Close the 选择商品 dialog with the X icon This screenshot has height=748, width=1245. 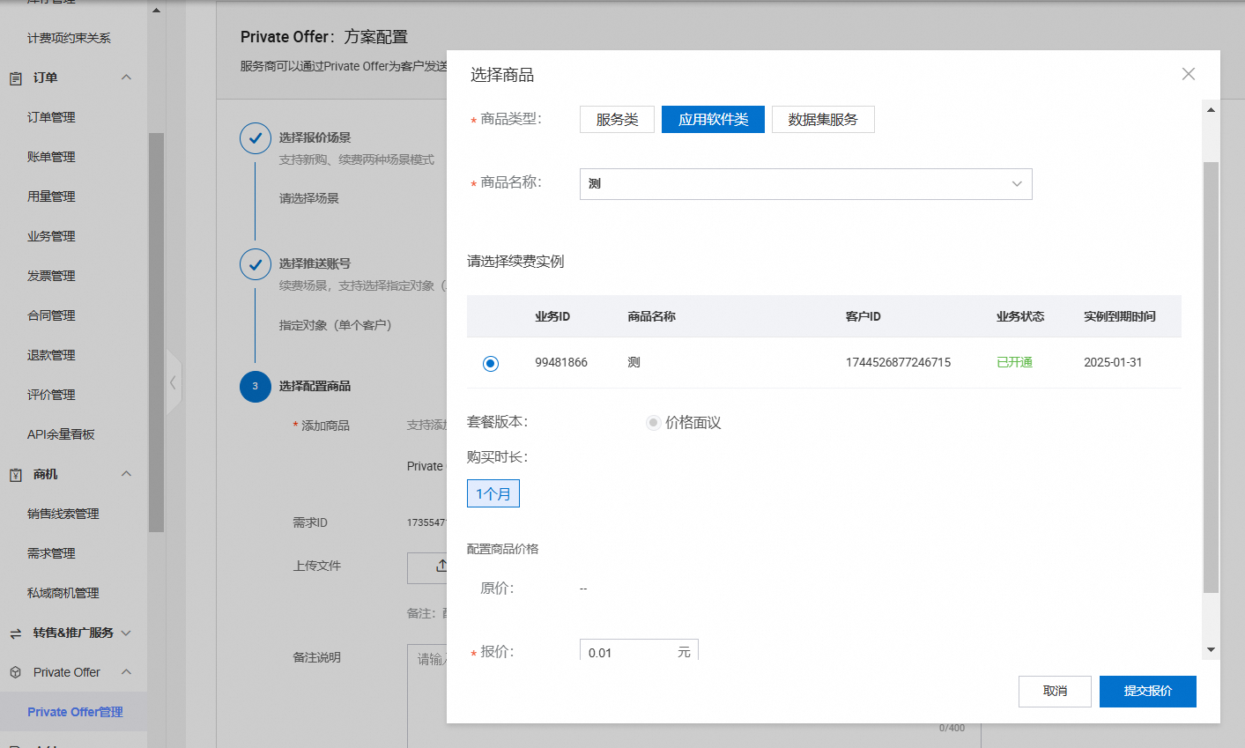tap(1188, 74)
